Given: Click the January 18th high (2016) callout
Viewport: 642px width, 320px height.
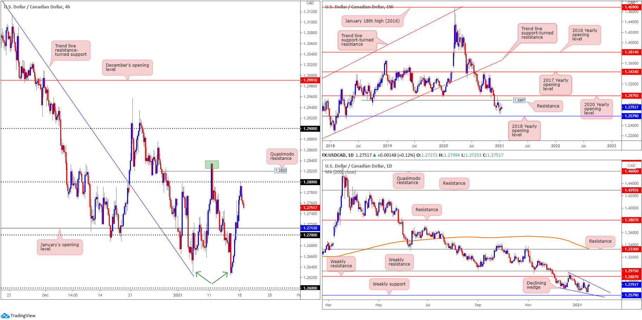Looking at the screenshot, I should 372,21.
